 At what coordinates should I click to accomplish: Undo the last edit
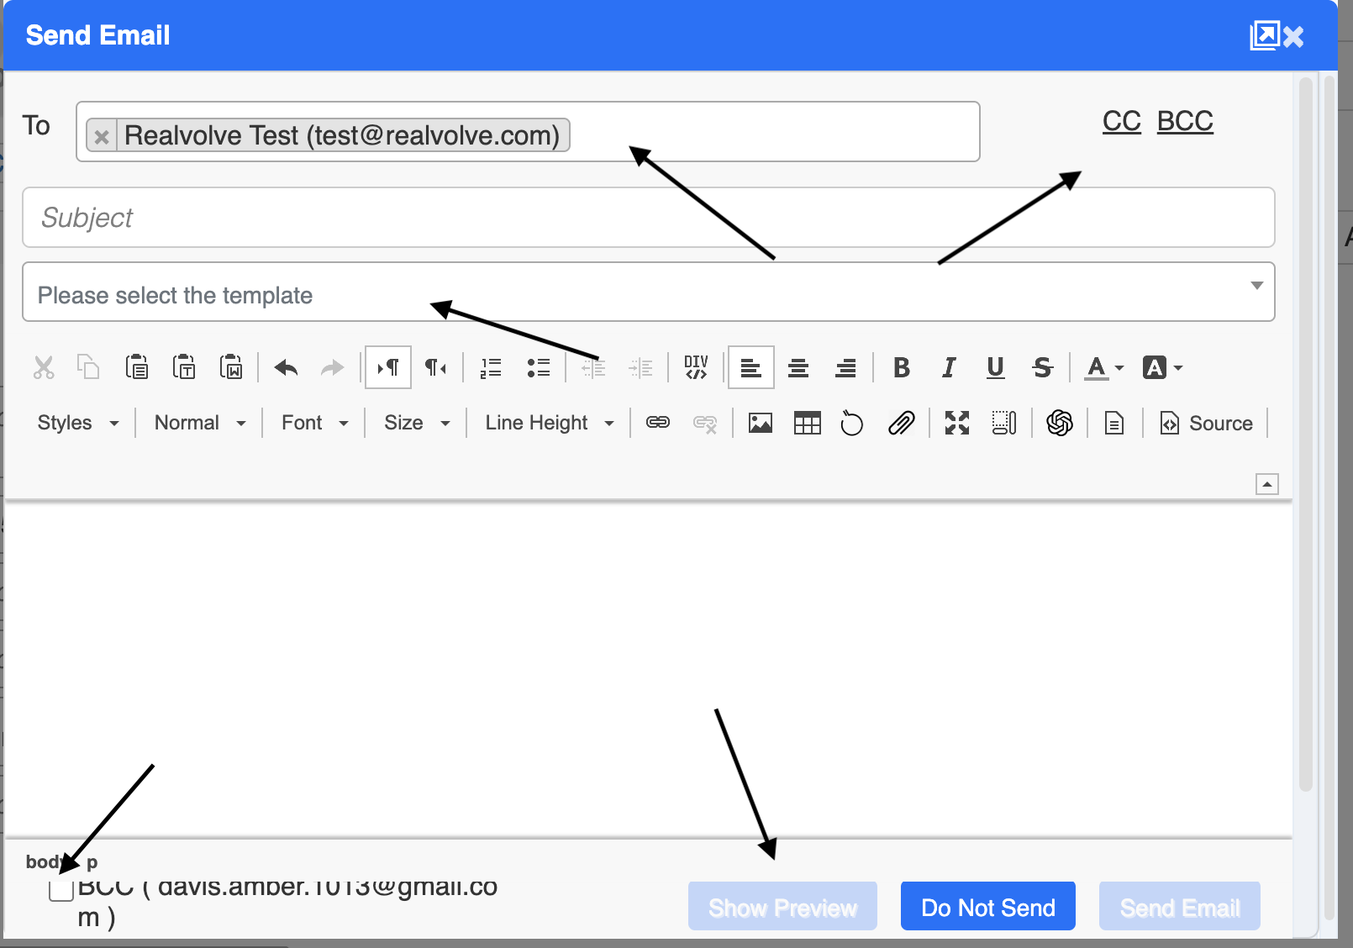[x=284, y=367]
